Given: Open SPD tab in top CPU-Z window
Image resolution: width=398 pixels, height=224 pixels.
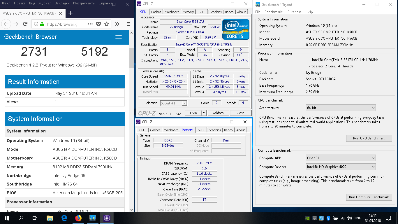Looking at the screenshot, I should [x=201, y=12].
